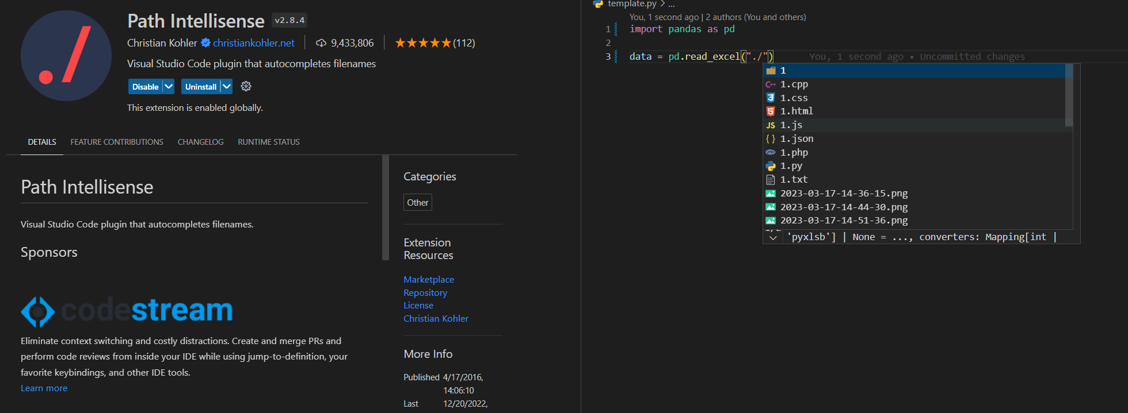Open the Changelog tab
The image size is (1128, 413).
[200, 142]
